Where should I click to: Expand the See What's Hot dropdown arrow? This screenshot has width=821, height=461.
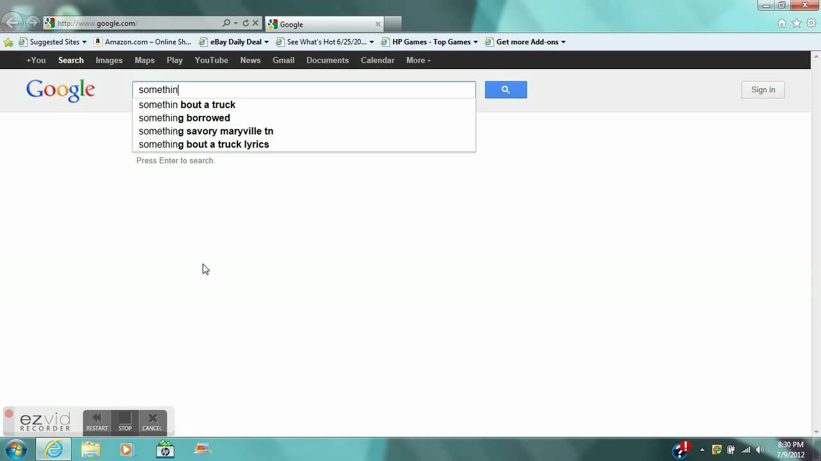[371, 42]
